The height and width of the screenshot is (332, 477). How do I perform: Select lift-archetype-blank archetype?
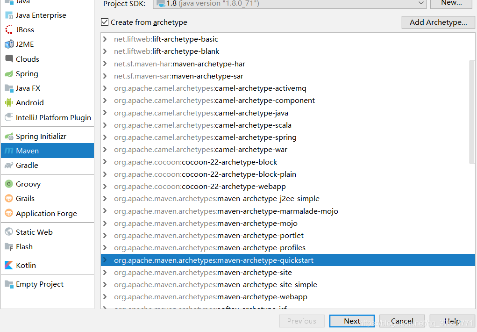point(288,51)
